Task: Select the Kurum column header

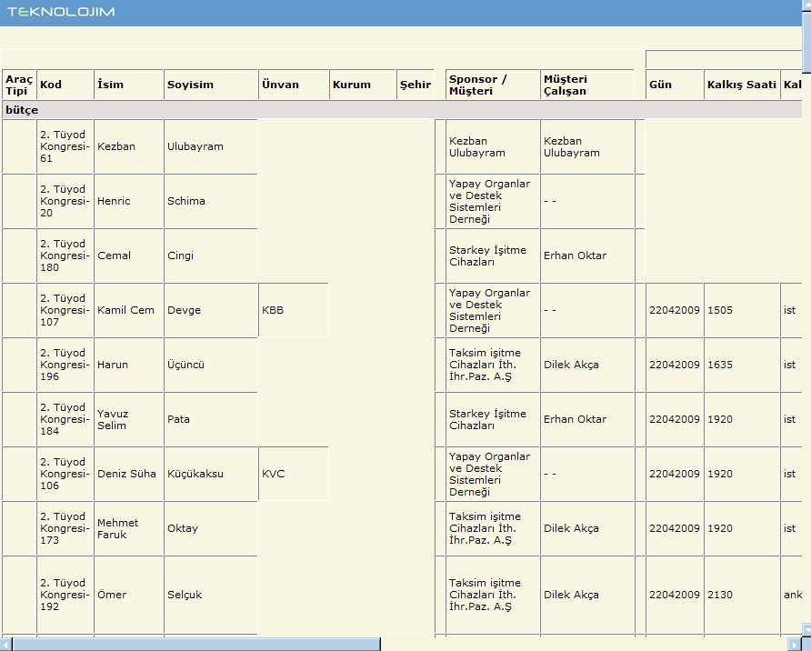Action: coord(363,85)
